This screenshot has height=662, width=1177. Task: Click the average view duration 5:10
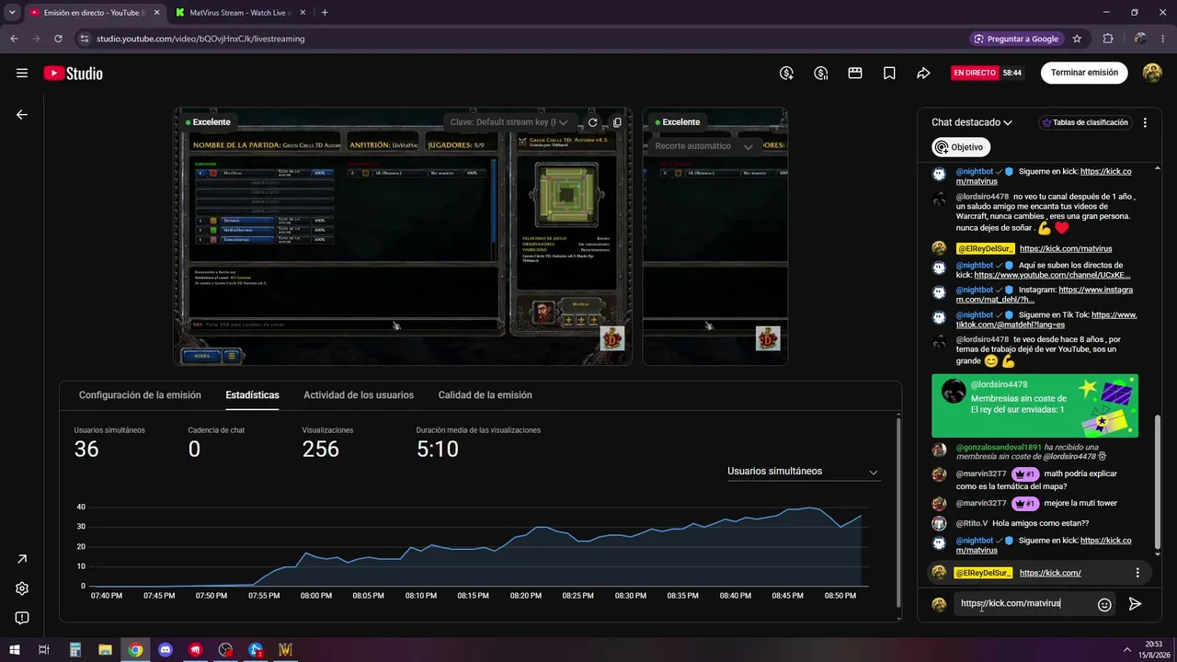437,450
